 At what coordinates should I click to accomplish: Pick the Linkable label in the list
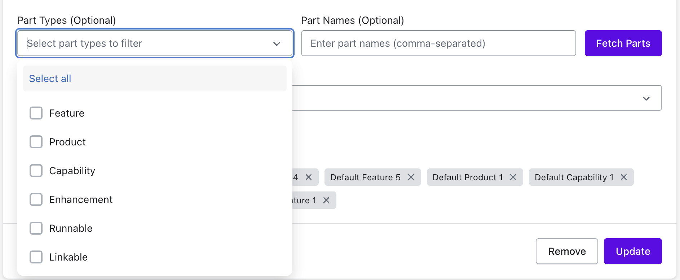pyautogui.click(x=69, y=257)
